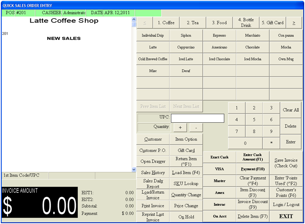Open the cash drawer

coord(153,161)
